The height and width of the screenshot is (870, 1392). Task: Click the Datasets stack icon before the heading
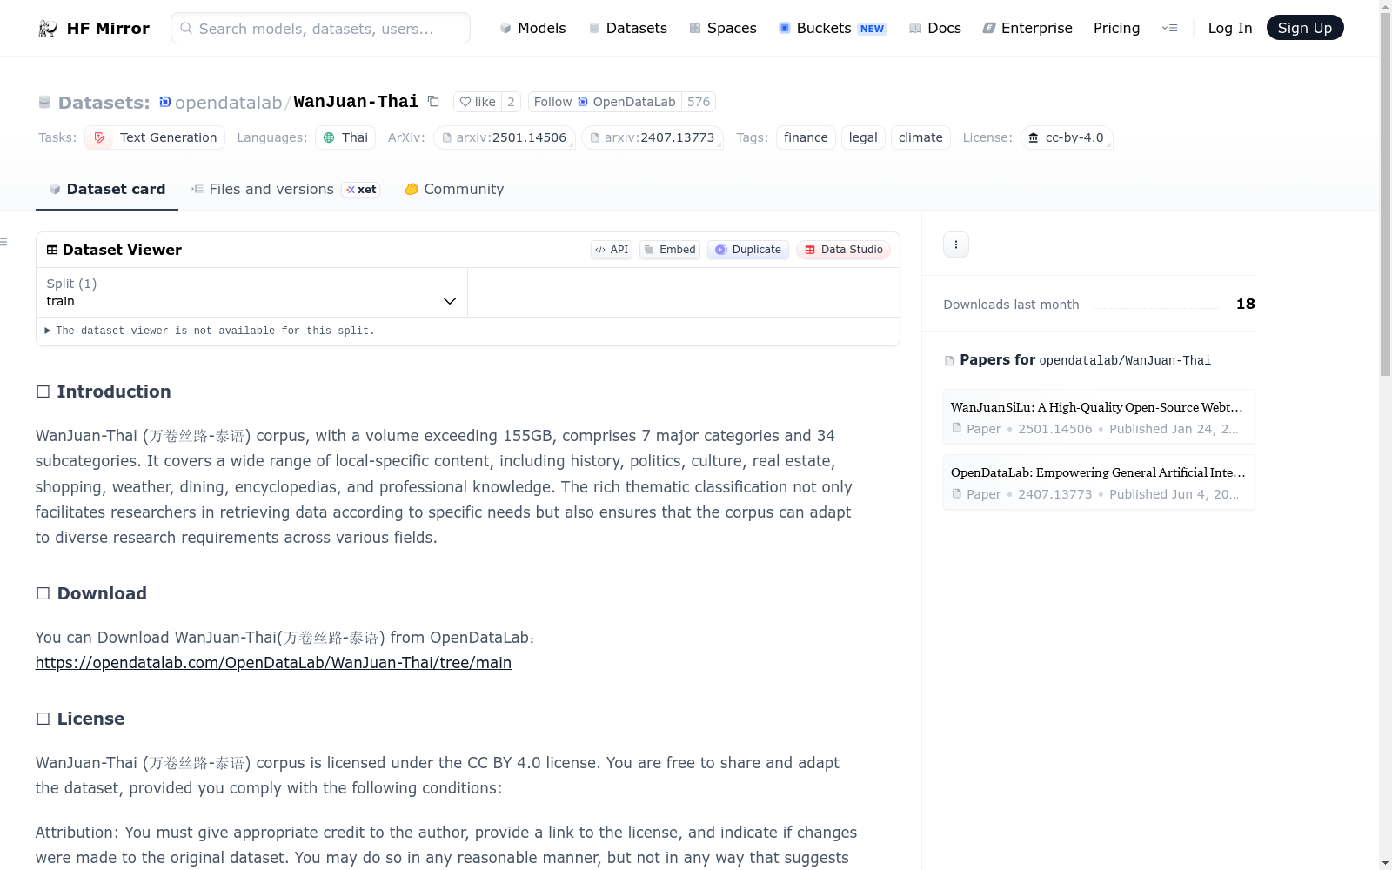tap(44, 103)
